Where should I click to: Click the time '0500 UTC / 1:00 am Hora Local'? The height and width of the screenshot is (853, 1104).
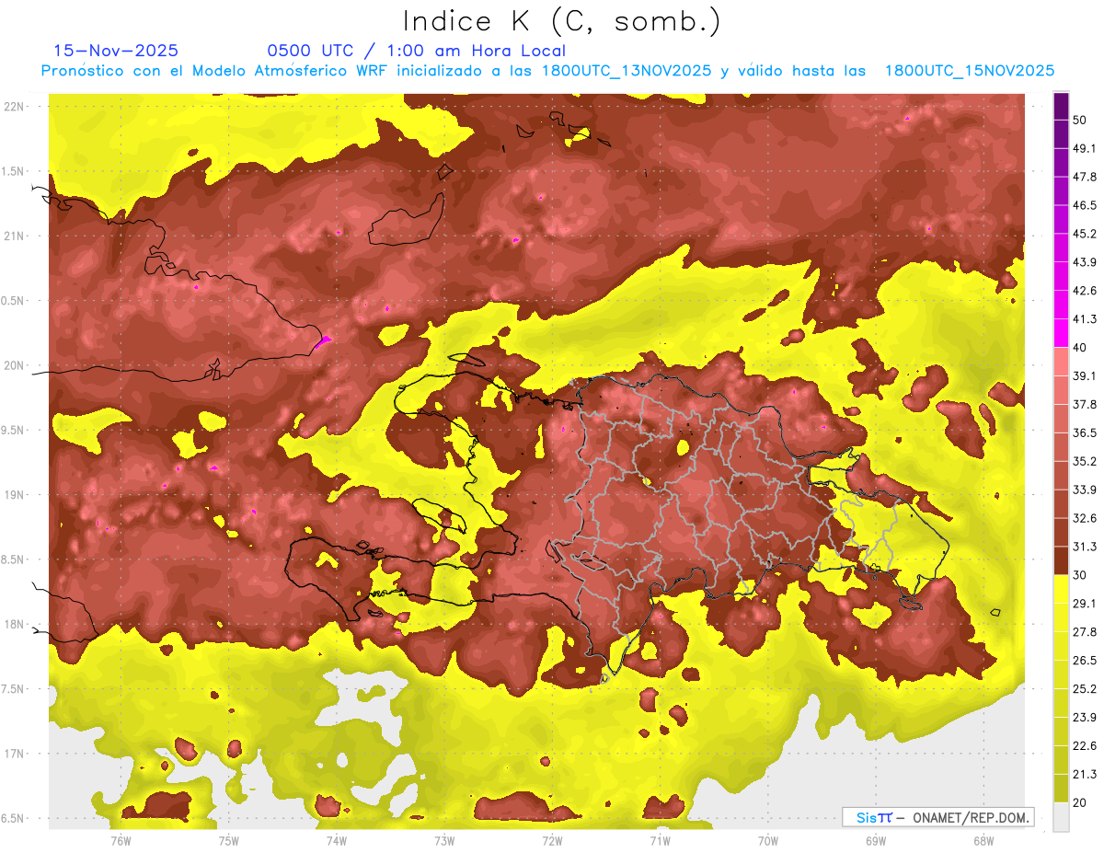417,51
